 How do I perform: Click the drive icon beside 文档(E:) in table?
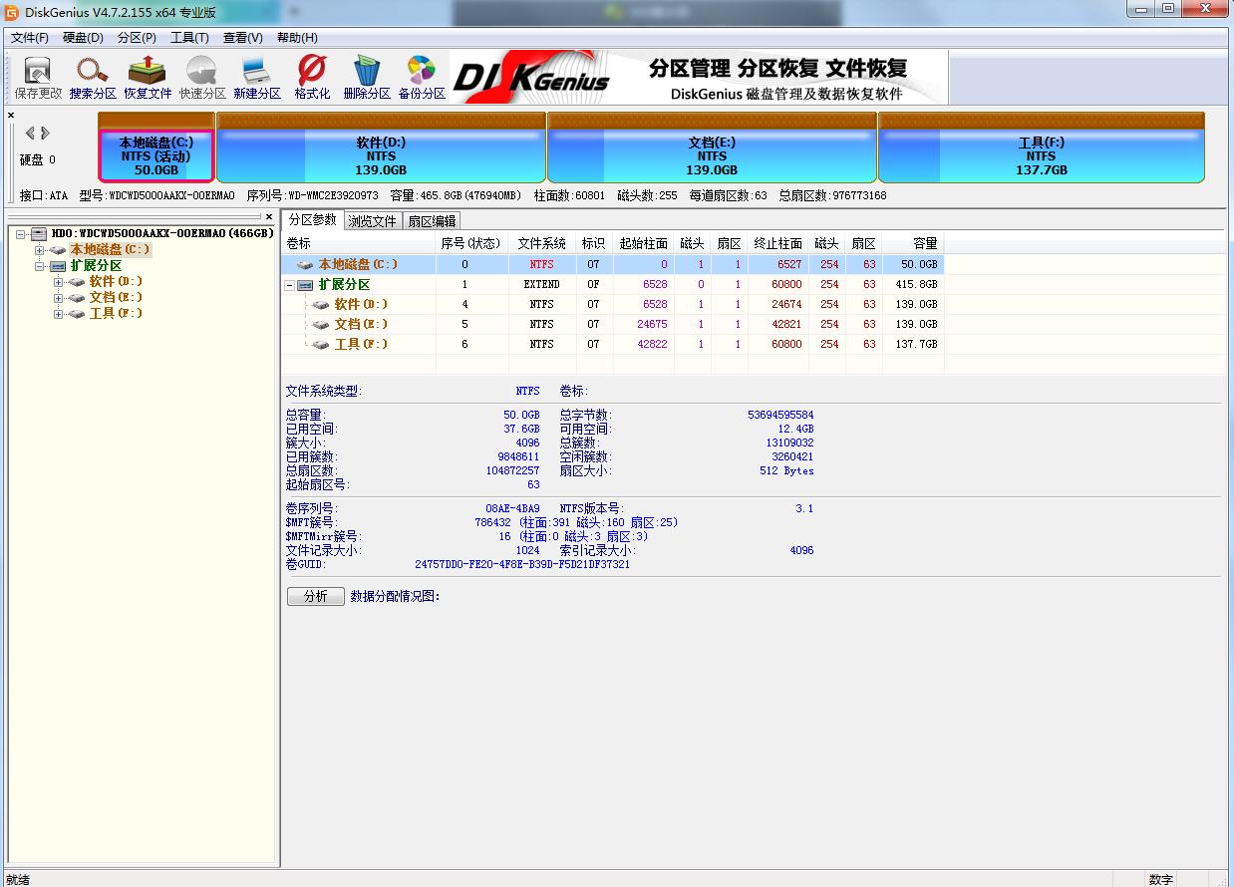(x=321, y=325)
